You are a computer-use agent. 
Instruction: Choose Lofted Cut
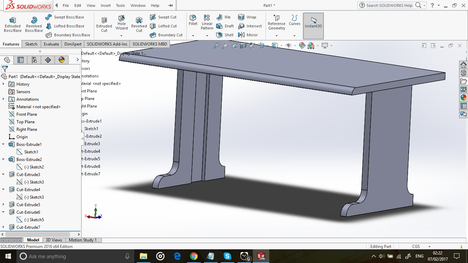163,26
